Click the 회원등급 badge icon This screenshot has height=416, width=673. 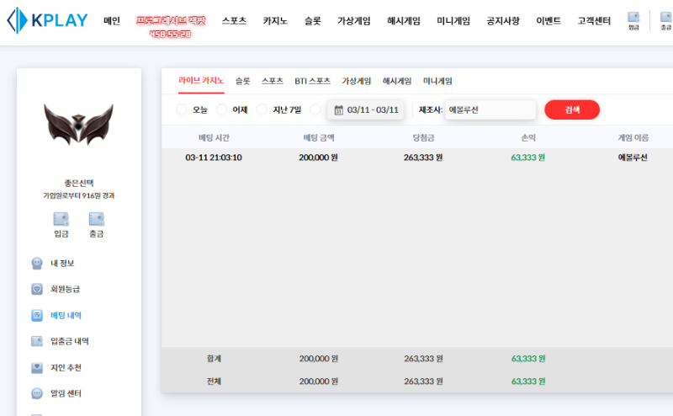[37, 289]
